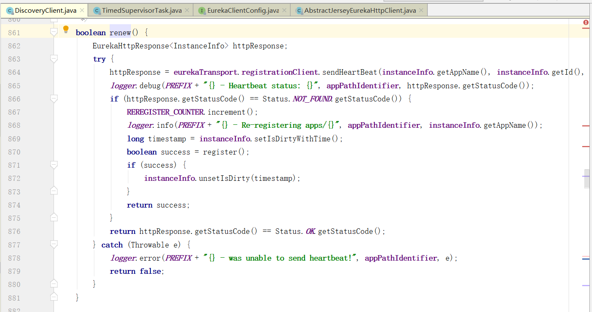Click the fold end marker on line 881

tap(54, 297)
